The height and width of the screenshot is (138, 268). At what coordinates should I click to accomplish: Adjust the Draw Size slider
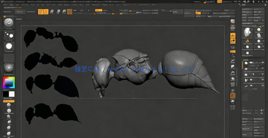tap(130, 13)
